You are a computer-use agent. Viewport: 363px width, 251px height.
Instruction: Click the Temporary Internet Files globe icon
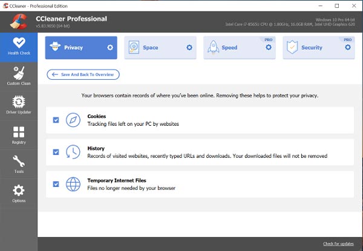73,184
